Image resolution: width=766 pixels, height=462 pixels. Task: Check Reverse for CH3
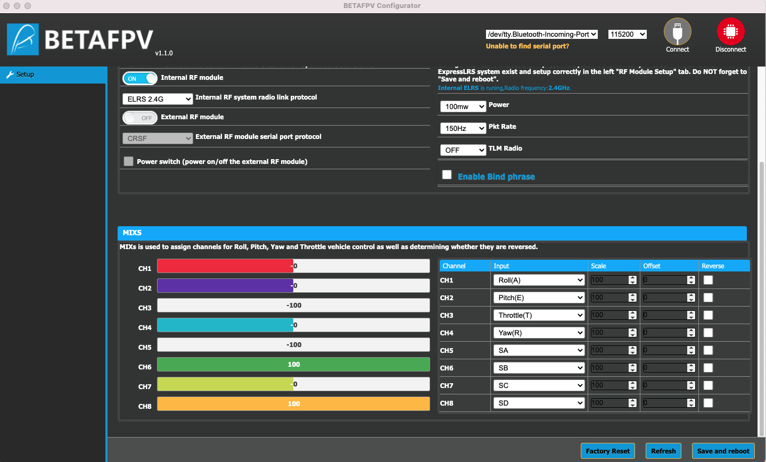(708, 315)
